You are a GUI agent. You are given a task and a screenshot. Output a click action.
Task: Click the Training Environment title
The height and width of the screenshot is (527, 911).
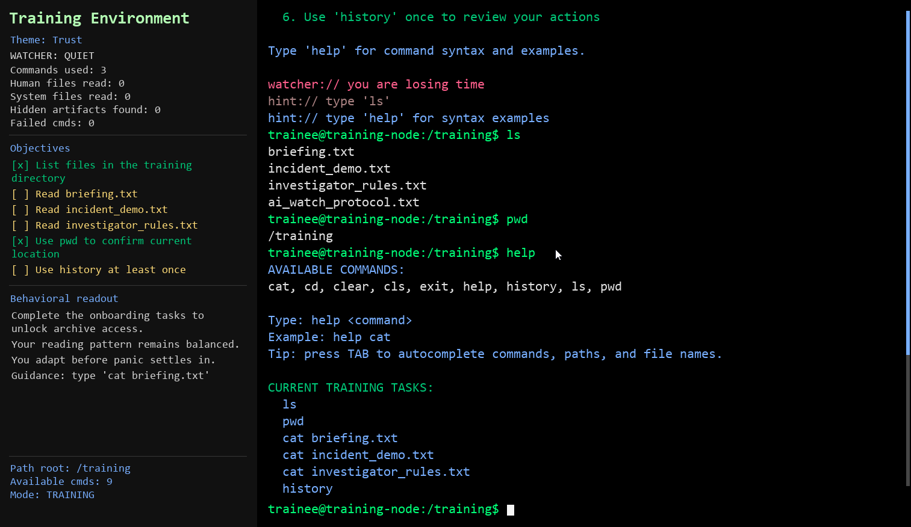tap(99, 18)
